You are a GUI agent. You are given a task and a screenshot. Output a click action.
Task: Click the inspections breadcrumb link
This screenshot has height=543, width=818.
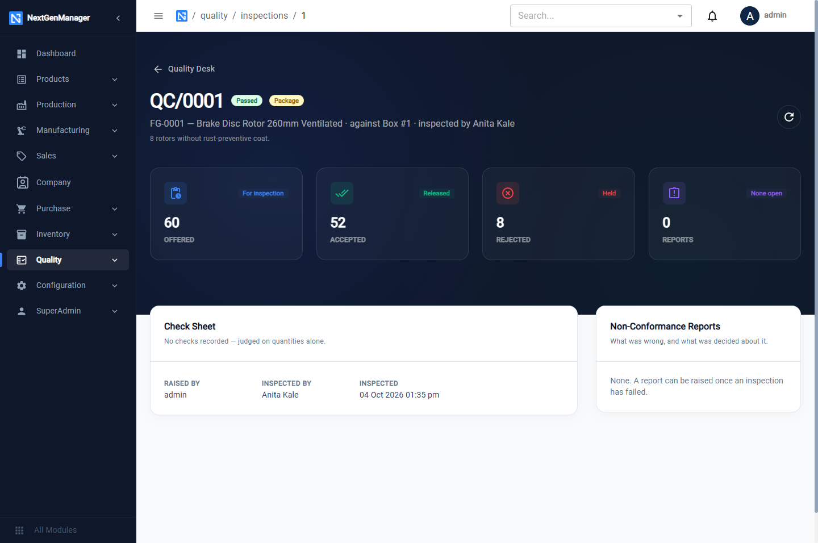coord(264,16)
